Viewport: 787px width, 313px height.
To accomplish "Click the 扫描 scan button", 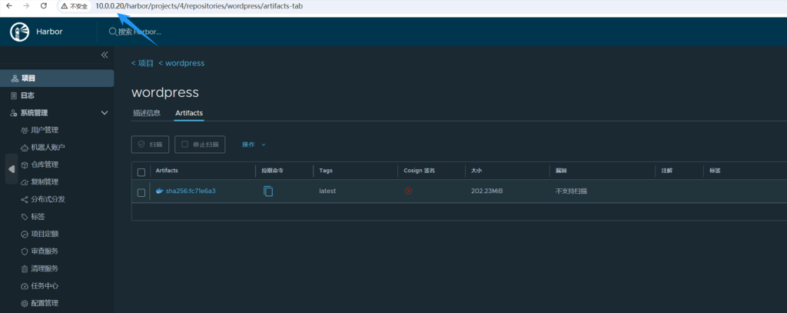I will click(x=151, y=145).
